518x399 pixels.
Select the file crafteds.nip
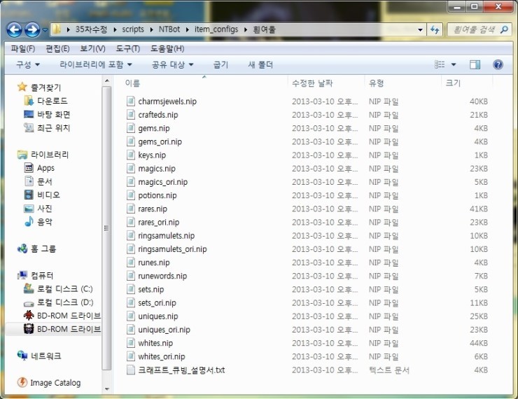(x=158, y=115)
